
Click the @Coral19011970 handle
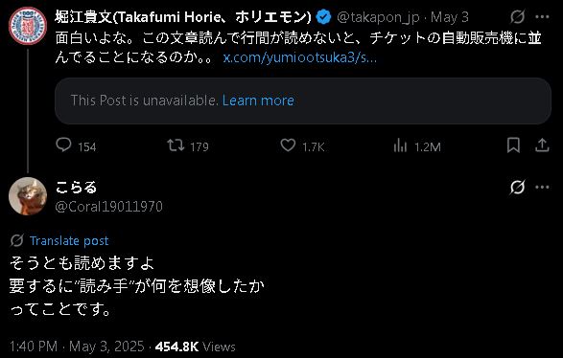coord(108,207)
